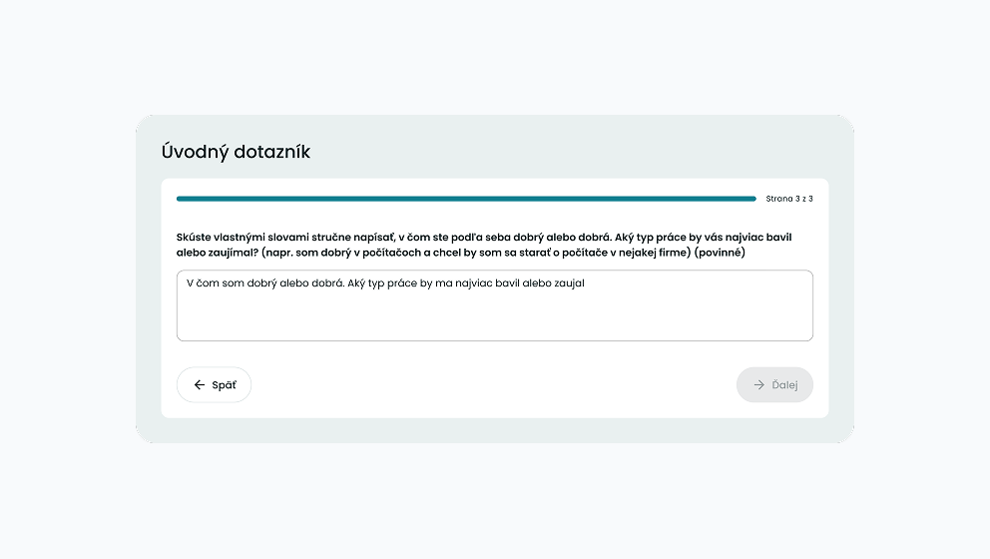
Task: Click the 'Strana 3 z 3' page indicator
Action: (x=789, y=199)
